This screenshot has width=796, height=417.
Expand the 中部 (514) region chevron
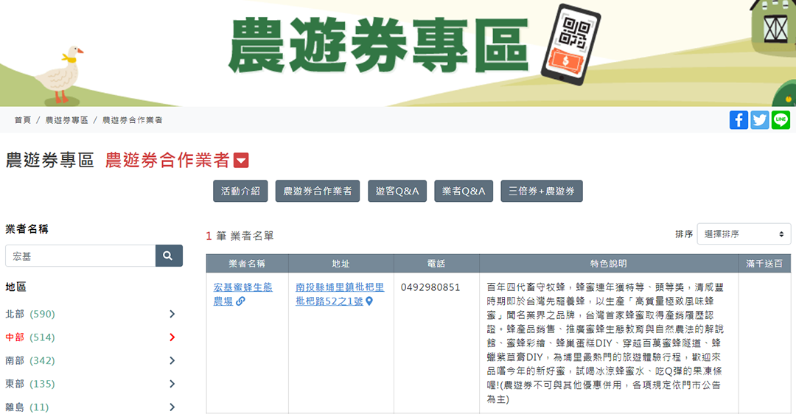coord(172,337)
